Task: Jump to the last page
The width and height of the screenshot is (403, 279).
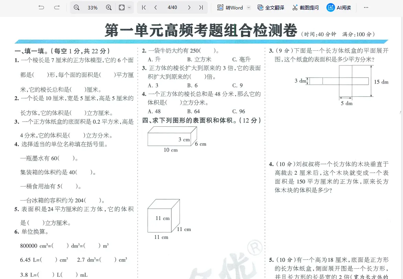Action: point(201,7)
